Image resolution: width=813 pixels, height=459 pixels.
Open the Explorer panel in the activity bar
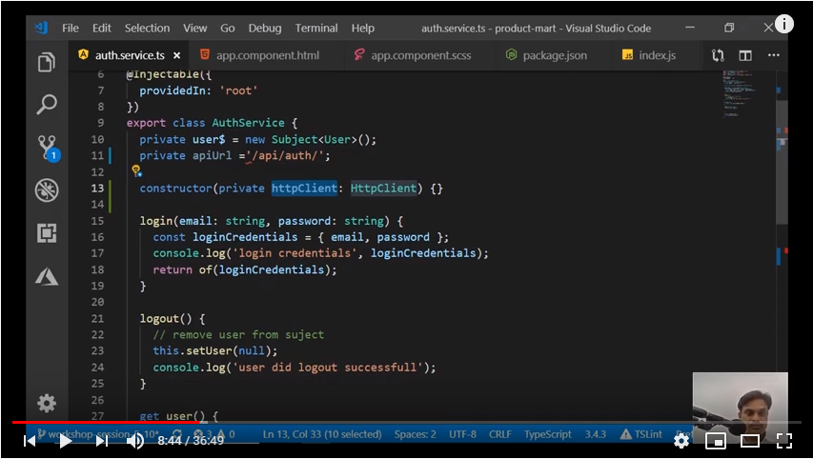(46, 63)
